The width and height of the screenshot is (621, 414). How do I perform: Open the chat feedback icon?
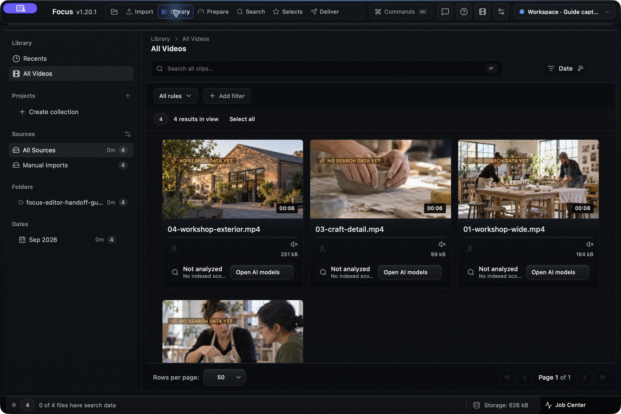click(445, 12)
